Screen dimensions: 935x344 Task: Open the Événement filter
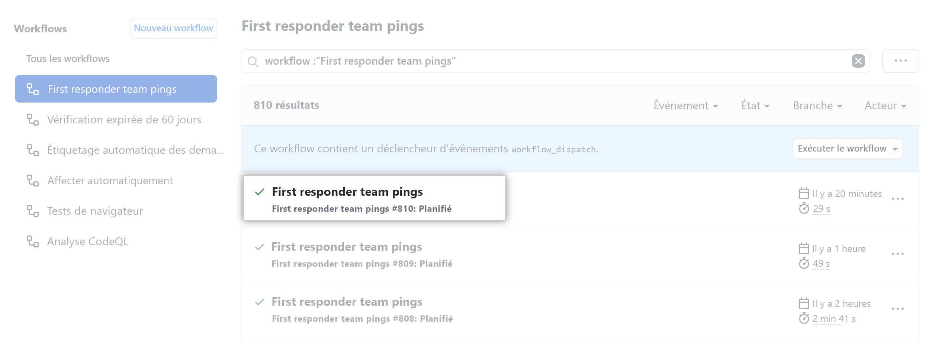click(686, 106)
